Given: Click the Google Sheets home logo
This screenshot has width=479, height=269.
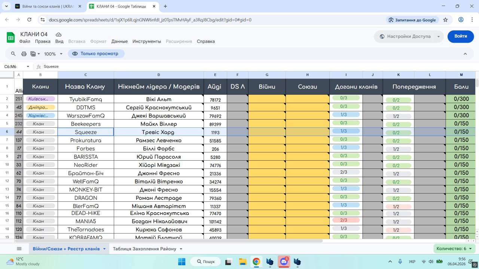Looking at the screenshot, I should pos(11,37).
